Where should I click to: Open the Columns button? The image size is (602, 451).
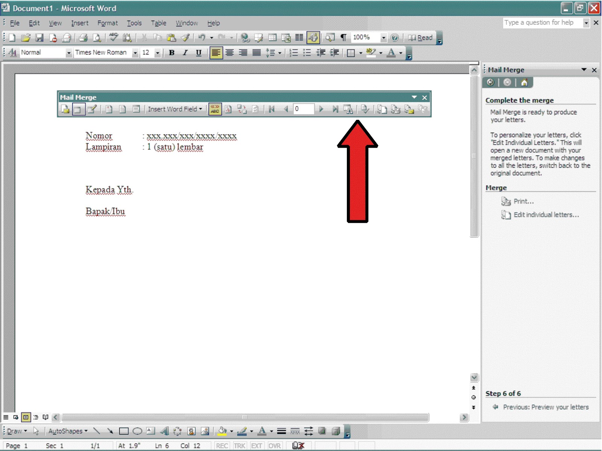(x=299, y=38)
